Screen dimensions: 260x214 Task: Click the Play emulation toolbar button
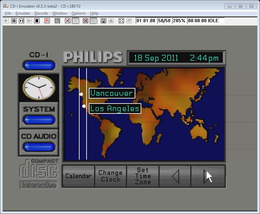click(x=6, y=21)
